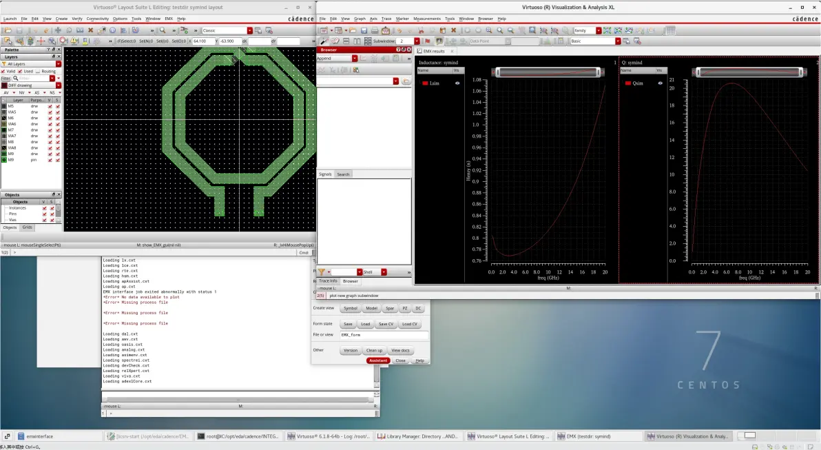The height and width of the screenshot is (450, 821).
Task: Click the red X delete icon in layout toolbar
Action: (91, 30)
